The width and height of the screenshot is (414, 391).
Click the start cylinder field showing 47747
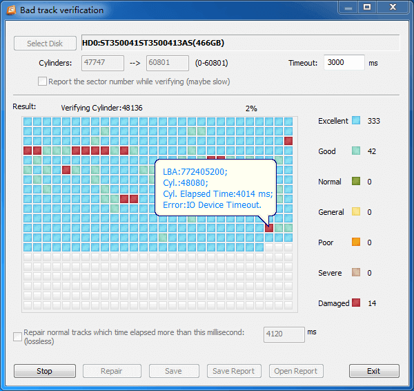(x=103, y=63)
